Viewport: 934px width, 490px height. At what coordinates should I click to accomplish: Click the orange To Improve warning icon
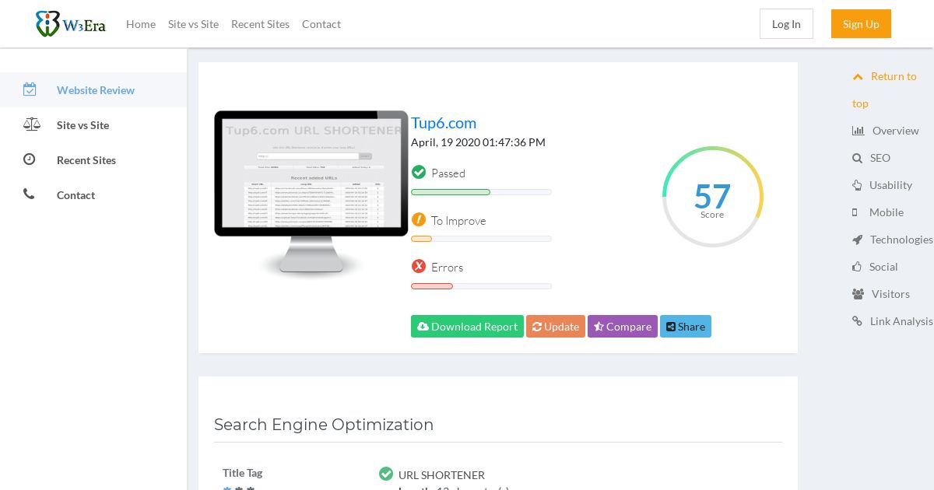(x=419, y=220)
